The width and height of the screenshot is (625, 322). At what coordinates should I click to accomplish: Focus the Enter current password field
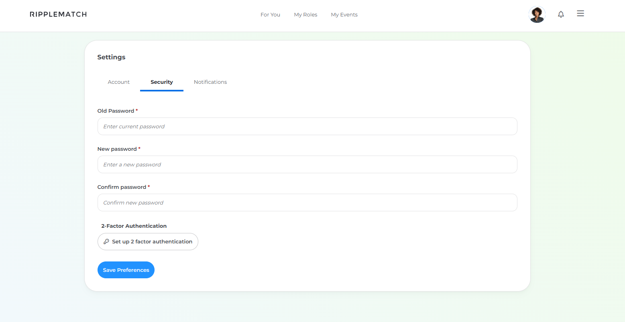coord(307,127)
